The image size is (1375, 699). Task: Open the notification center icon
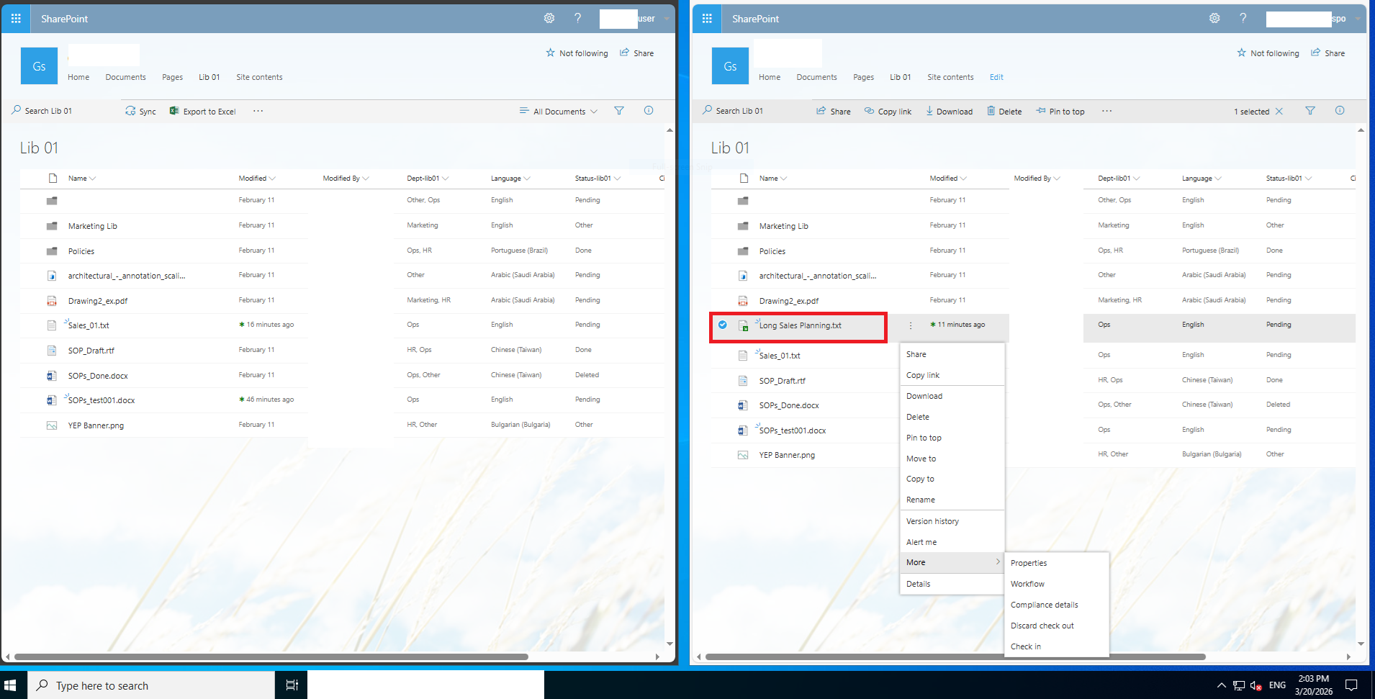click(1351, 685)
